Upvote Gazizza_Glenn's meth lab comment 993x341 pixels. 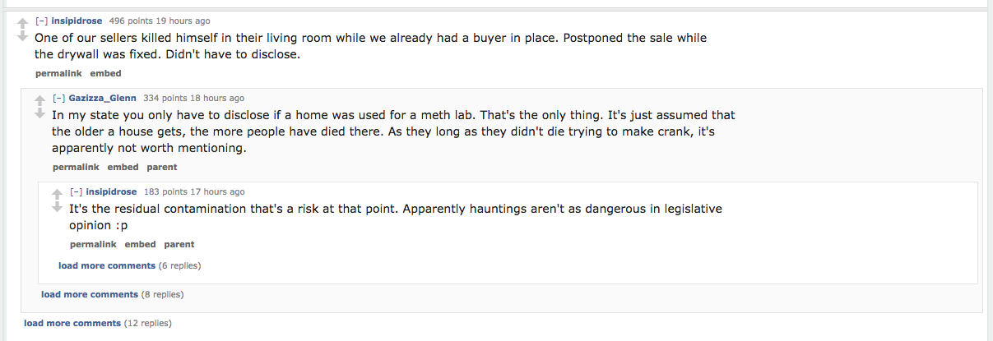tap(39, 99)
